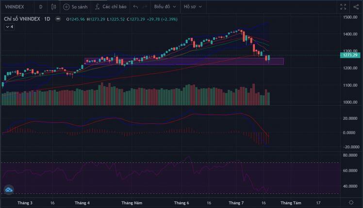
Task: Open the Hồ sơ dropdown menu
Action: click(193, 7)
